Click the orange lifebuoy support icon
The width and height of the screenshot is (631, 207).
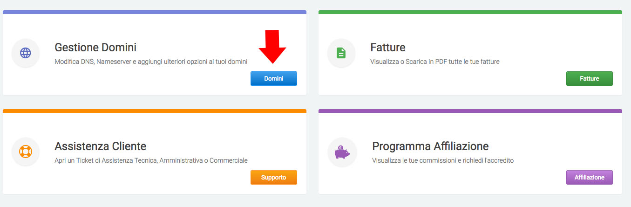[26, 152]
